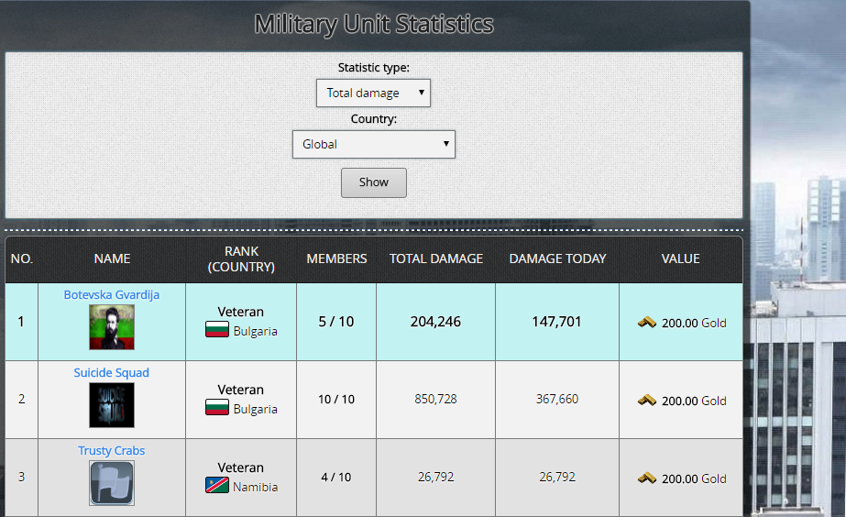Click the Namibia flag icon
846x517 pixels.
coord(217,485)
